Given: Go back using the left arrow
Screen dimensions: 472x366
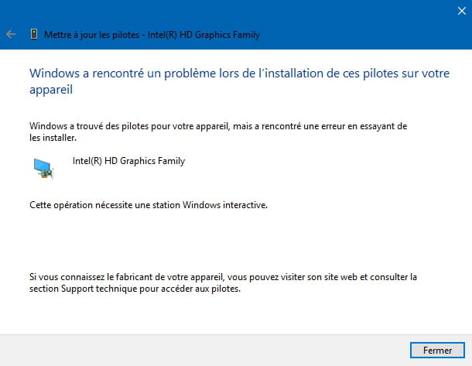Looking at the screenshot, I should click(x=11, y=34).
